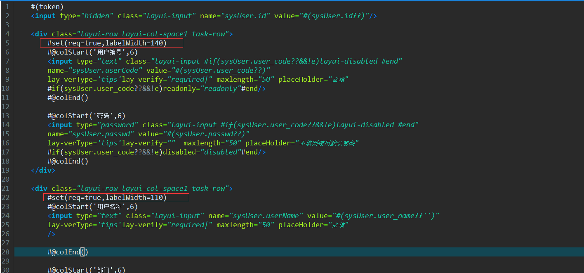This screenshot has height=273, width=584.
Task: Click line number 20 in the gutter
Action: pos(5,179)
